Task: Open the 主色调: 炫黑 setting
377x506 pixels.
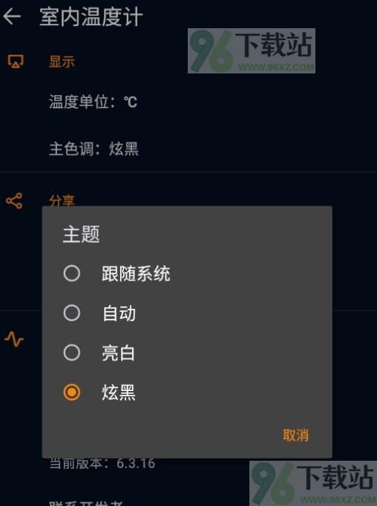Action: pos(94,149)
